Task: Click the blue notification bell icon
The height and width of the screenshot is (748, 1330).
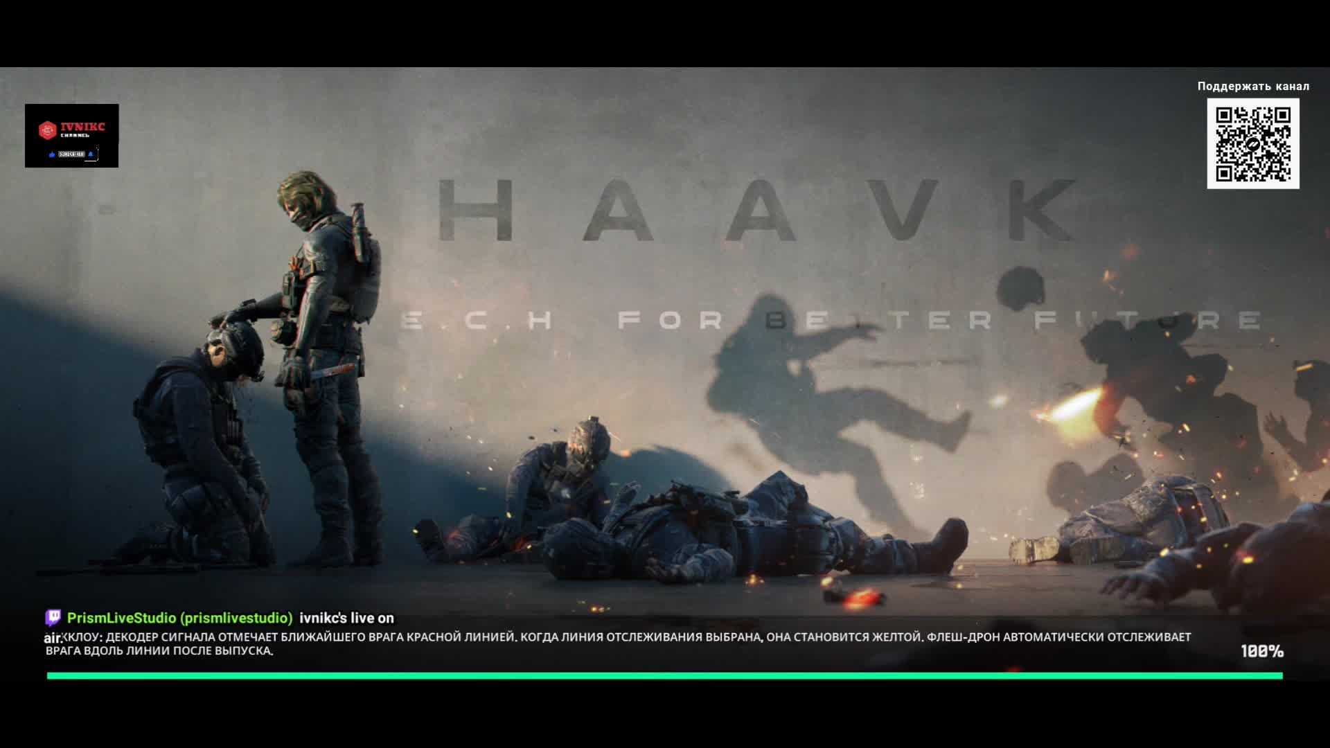Action: [91, 154]
